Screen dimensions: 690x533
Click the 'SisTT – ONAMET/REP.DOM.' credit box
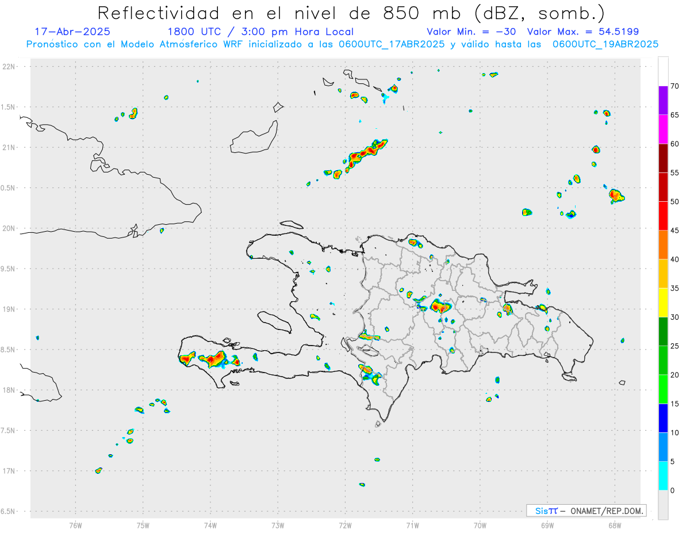coord(586,511)
